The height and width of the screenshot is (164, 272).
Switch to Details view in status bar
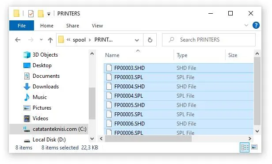245,148
